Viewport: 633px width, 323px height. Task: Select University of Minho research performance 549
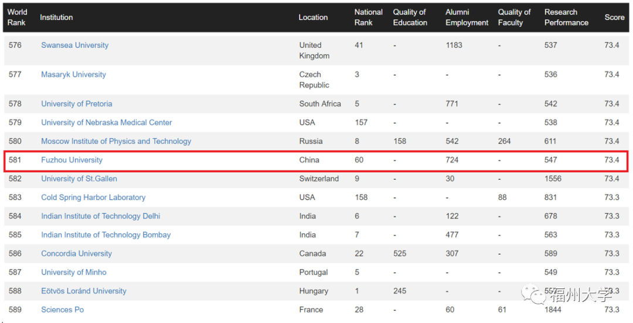click(x=550, y=272)
